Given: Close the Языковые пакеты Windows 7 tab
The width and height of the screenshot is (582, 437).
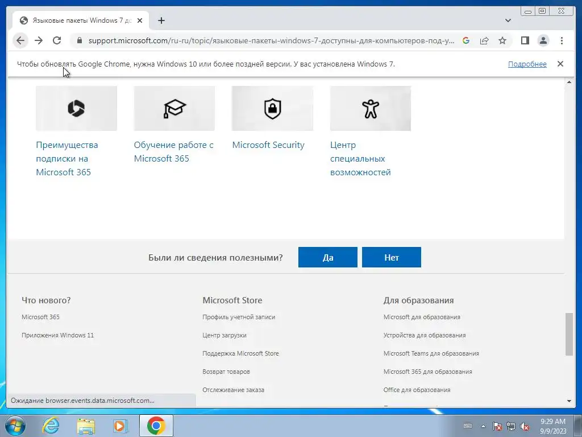Looking at the screenshot, I should coord(140,20).
